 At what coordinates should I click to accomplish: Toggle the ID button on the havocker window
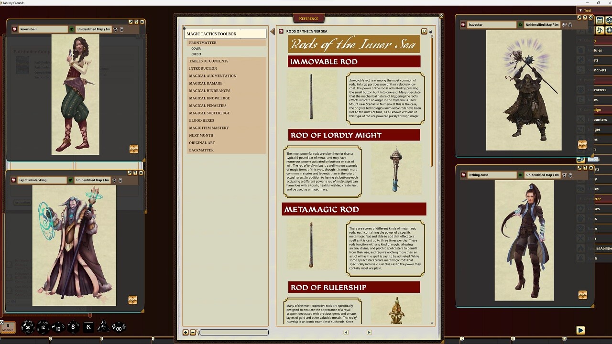[520, 24]
